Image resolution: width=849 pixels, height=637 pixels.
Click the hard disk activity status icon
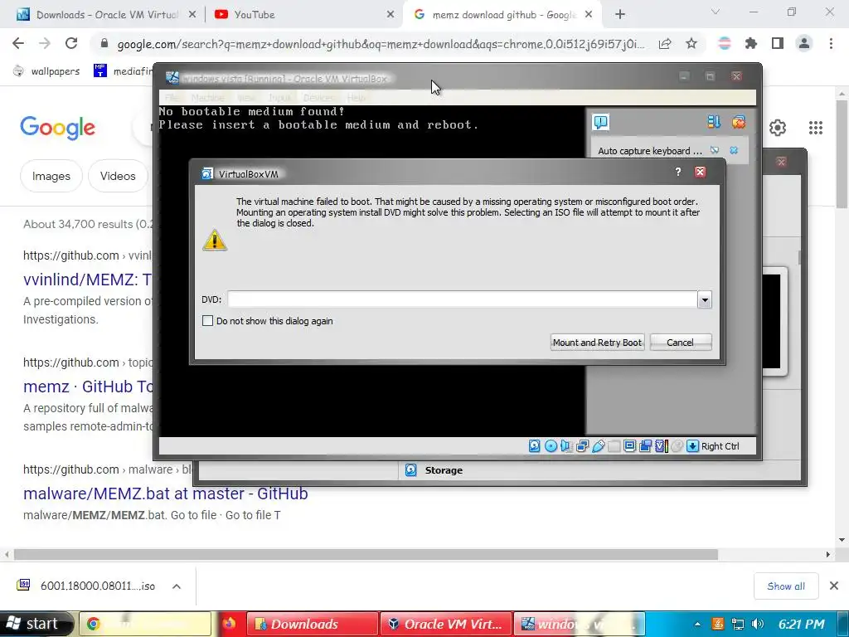tap(535, 445)
